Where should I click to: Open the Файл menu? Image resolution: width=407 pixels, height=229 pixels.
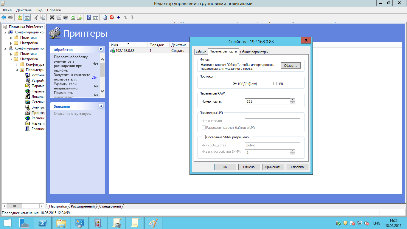(7, 10)
